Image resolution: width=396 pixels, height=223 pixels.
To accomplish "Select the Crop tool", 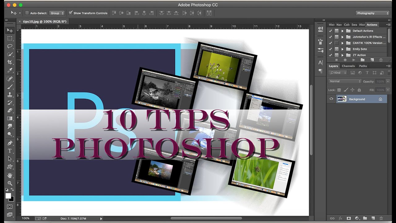I will (x=10, y=62).
